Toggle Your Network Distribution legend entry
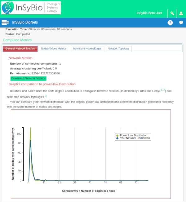 pyautogui.click(x=135, y=138)
